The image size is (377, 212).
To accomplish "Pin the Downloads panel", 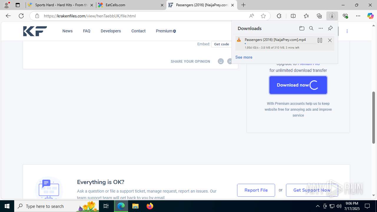I will 330,28.
